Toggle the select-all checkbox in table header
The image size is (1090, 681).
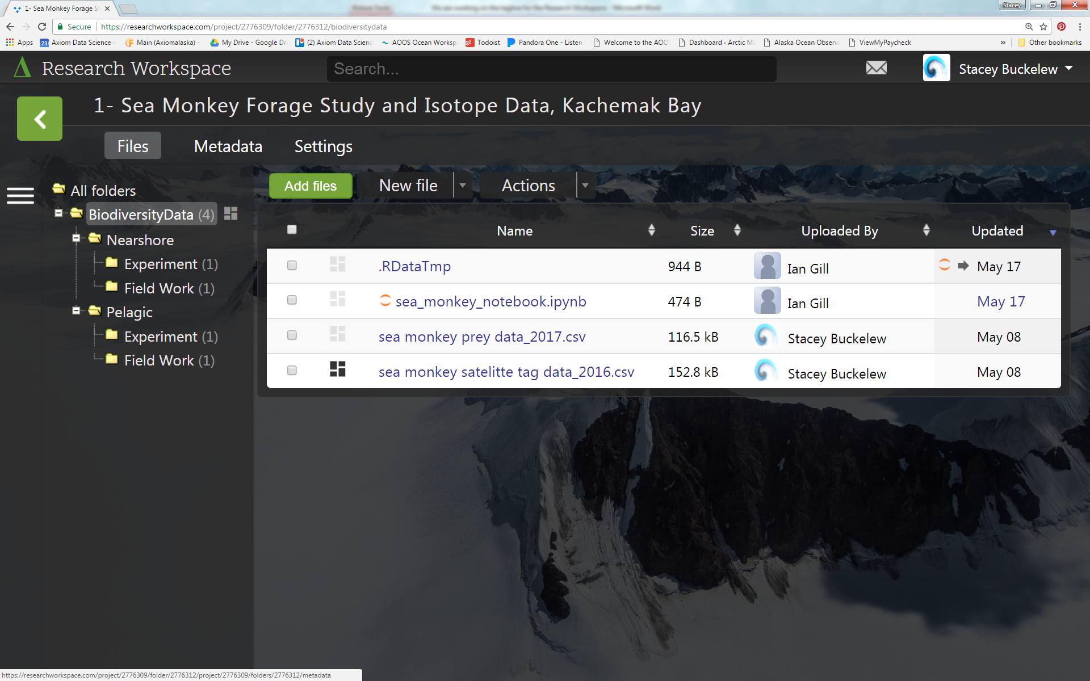[x=292, y=230]
